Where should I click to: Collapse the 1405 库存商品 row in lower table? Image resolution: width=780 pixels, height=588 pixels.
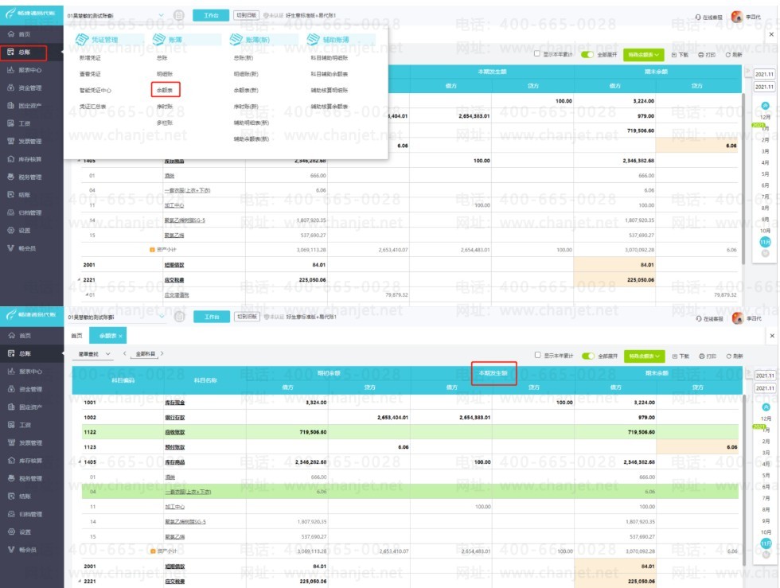tap(80, 462)
